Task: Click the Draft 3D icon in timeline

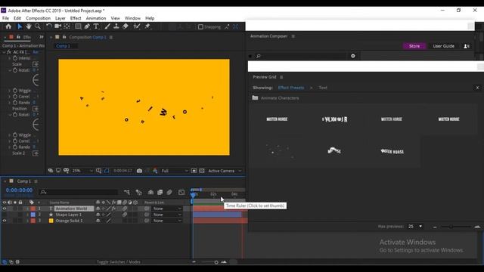Action: pyautogui.click(x=139, y=192)
